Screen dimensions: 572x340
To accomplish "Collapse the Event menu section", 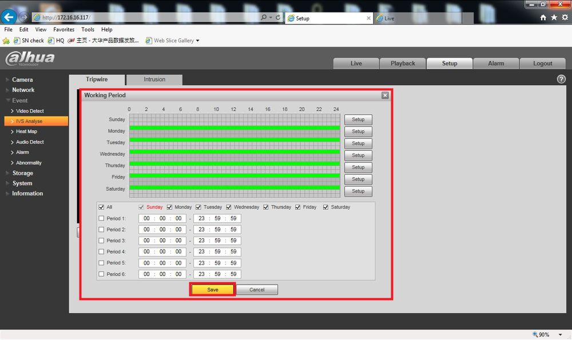I will tap(19, 100).
